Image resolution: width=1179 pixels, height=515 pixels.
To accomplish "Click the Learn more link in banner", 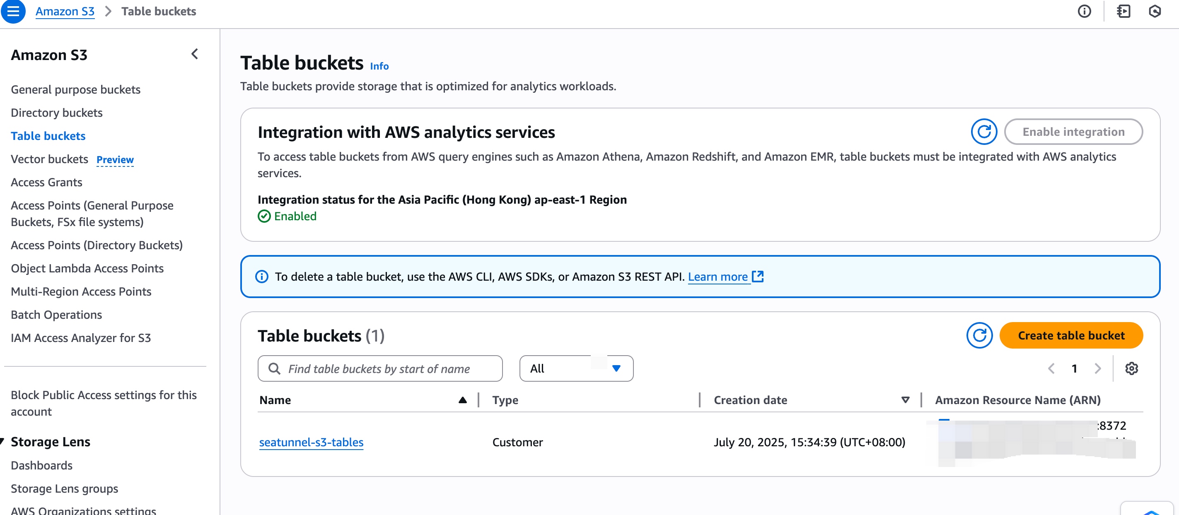I will 717,277.
